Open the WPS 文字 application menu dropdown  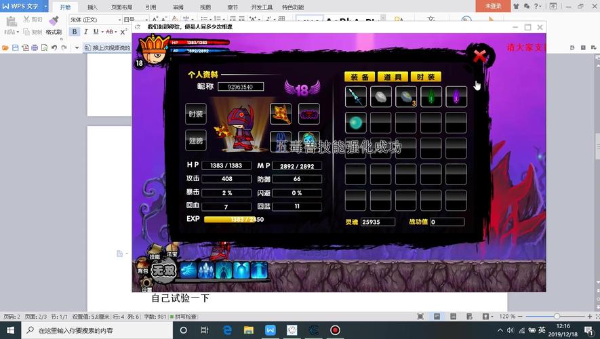[45, 6]
